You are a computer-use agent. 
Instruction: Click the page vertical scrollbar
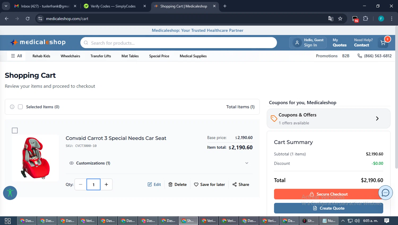click(396, 97)
